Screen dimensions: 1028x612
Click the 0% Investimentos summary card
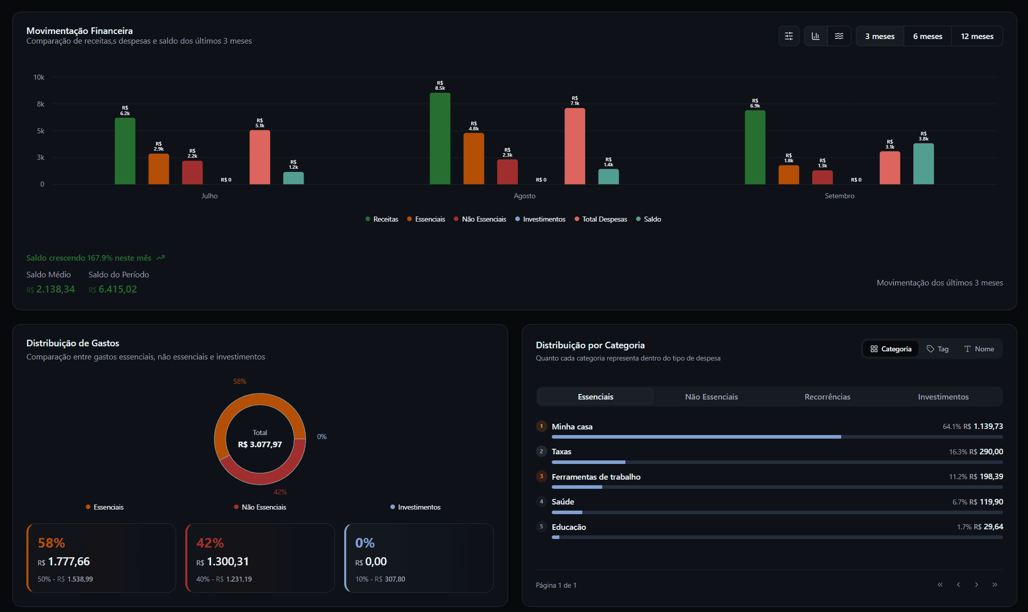click(419, 558)
